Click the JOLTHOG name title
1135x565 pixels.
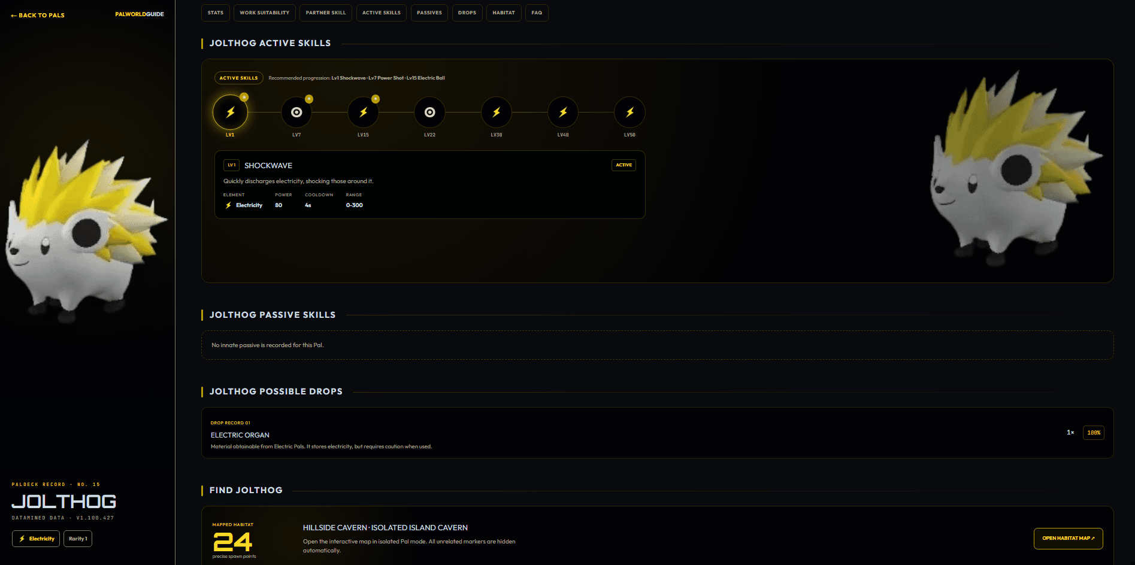click(x=64, y=502)
